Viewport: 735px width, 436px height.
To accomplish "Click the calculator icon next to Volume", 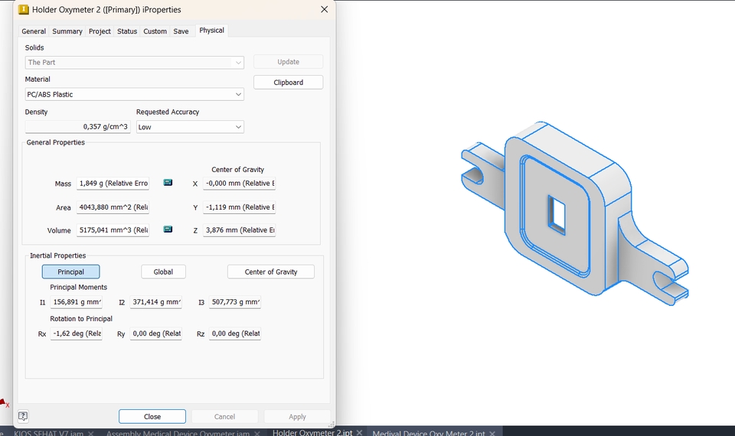I will pyautogui.click(x=168, y=229).
